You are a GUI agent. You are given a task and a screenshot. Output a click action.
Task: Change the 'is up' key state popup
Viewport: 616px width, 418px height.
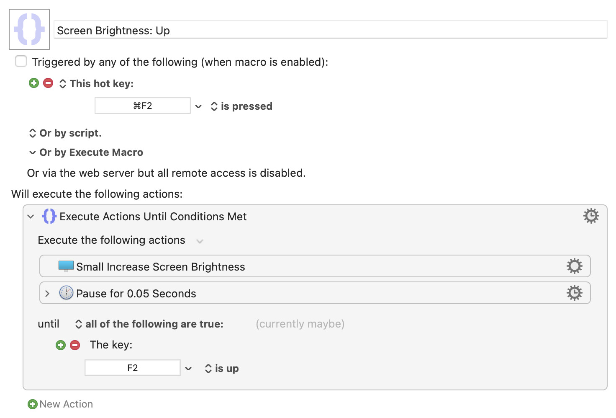click(222, 369)
